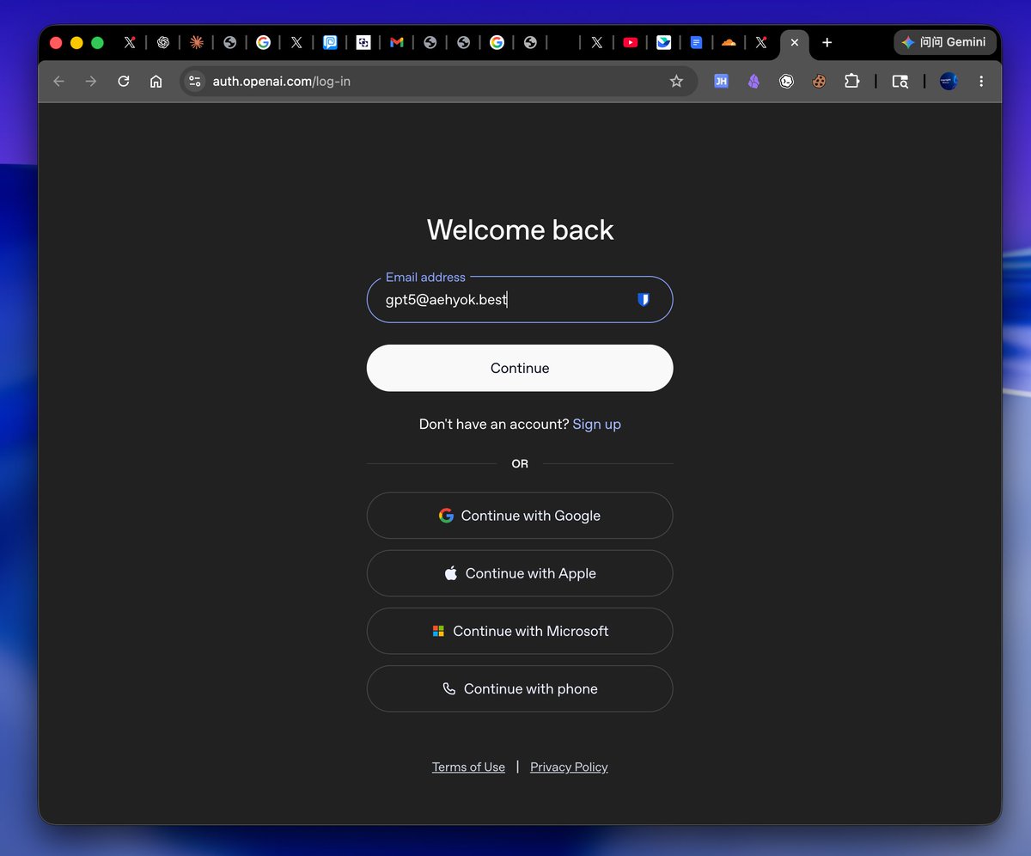Screen dimensions: 1031x856
Task: Open the tab search icon in toolbar
Action: 900,82
